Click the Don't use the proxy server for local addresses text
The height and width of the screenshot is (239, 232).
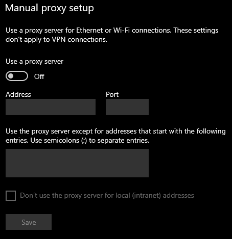pyautogui.click(x=107, y=196)
